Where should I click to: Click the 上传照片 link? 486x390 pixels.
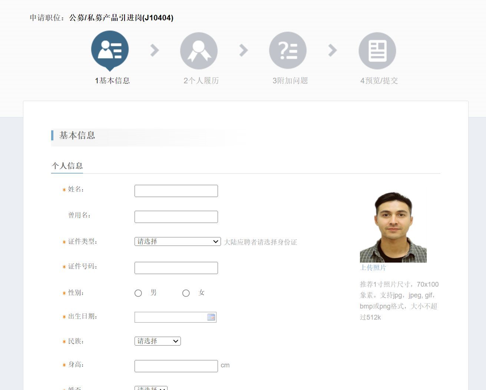[373, 267]
